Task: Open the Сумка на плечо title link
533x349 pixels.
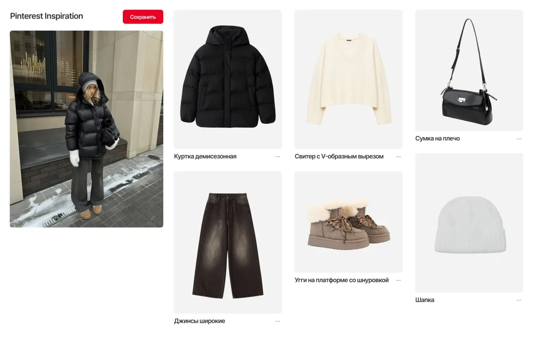Action: click(438, 139)
